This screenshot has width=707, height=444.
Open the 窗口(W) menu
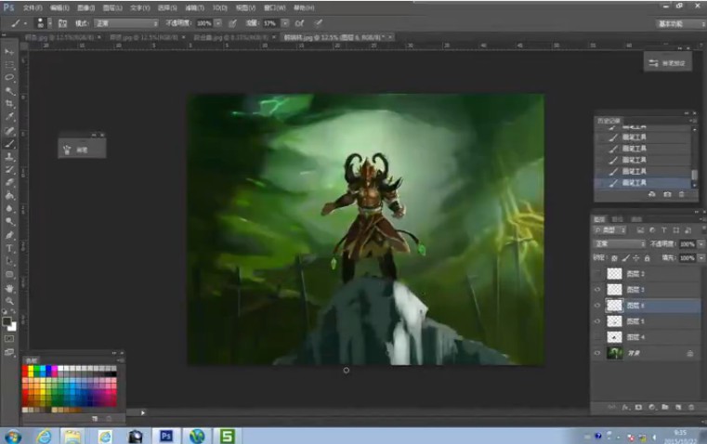click(275, 8)
